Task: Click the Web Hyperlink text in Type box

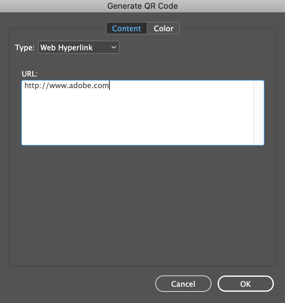Action: 66,47
